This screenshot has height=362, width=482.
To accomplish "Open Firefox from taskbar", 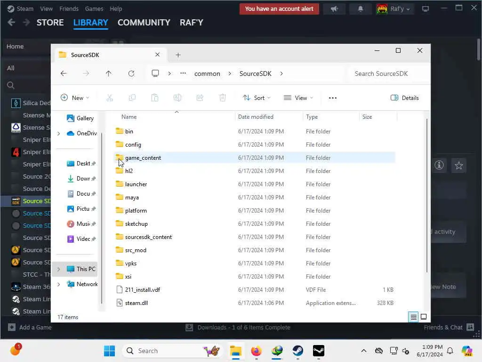I will [257, 351].
